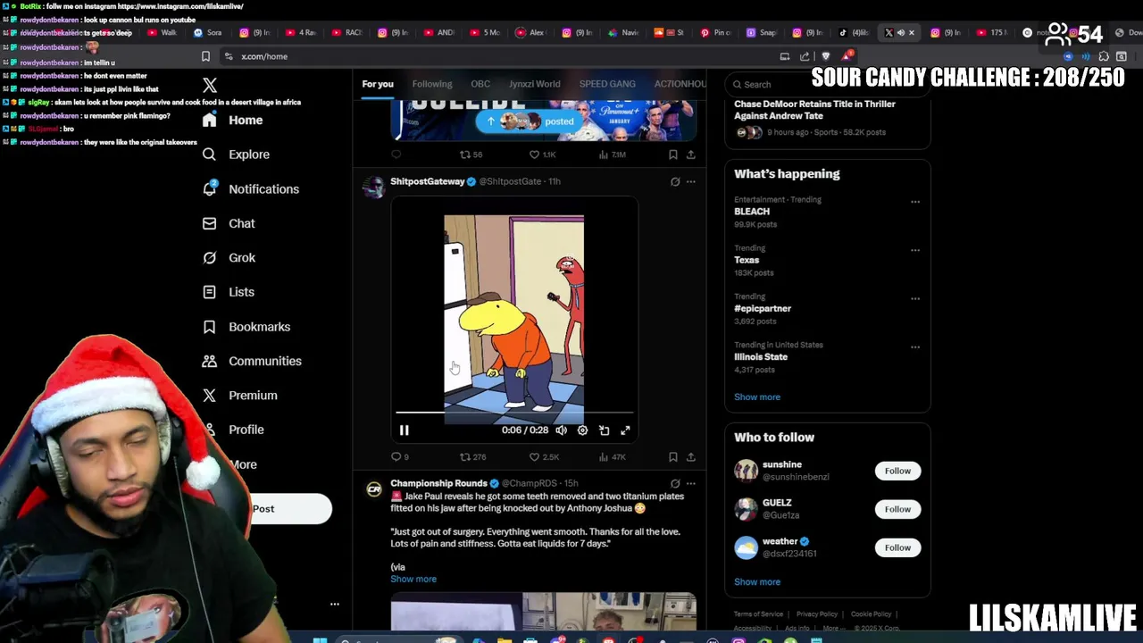Open Premium in the sidebar
1143x643 pixels.
coord(240,395)
